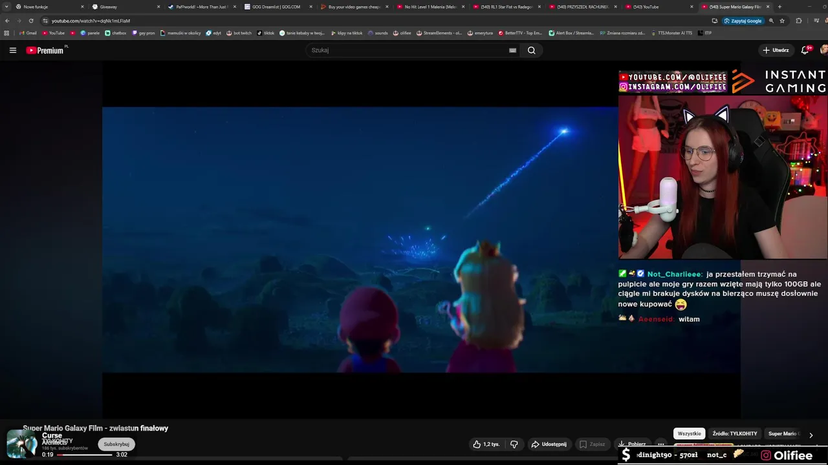Image resolution: width=828 pixels, height=465 pixels.
Task: Open YouTube notifications bell
Action: pos(805,50)
